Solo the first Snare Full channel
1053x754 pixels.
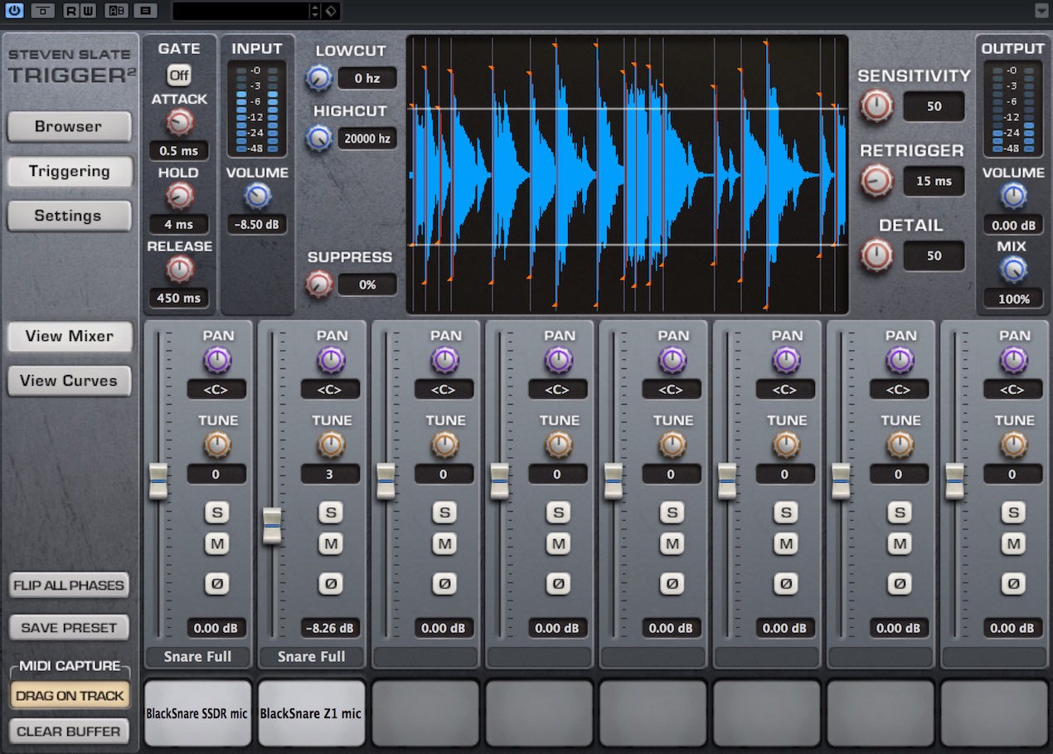point(217,513)
